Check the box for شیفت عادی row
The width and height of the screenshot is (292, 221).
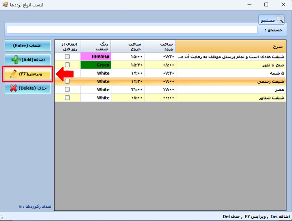(x=67, y=57)
